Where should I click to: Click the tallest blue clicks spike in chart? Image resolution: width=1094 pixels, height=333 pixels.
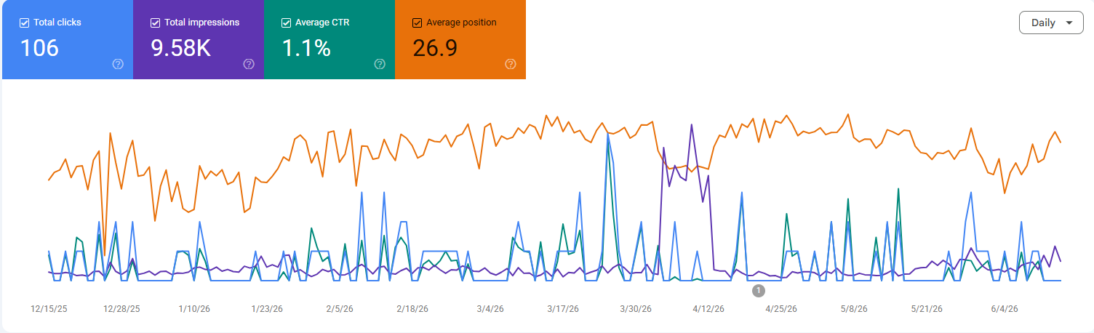(608, 135)
